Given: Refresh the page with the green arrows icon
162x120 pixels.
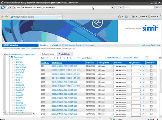Looking at the screenshot, I should [x=116, y=7].
